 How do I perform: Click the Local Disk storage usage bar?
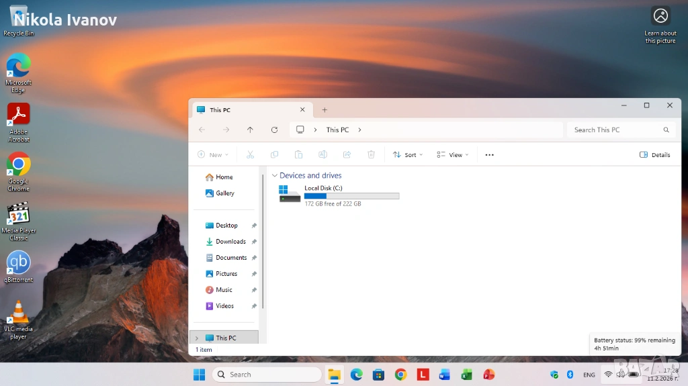point(351,196)
